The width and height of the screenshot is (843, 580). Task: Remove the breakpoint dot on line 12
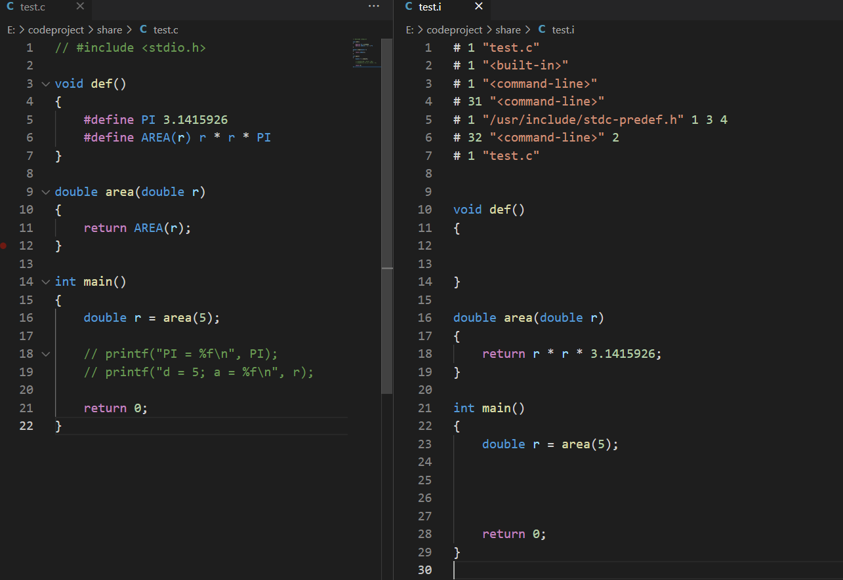point(3,246)
